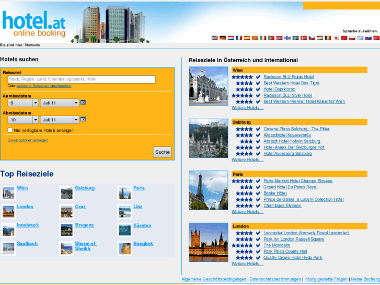Open Crowne Plaza Salzburg - The Pitter

pyautogui.click(x=297, y=129)
